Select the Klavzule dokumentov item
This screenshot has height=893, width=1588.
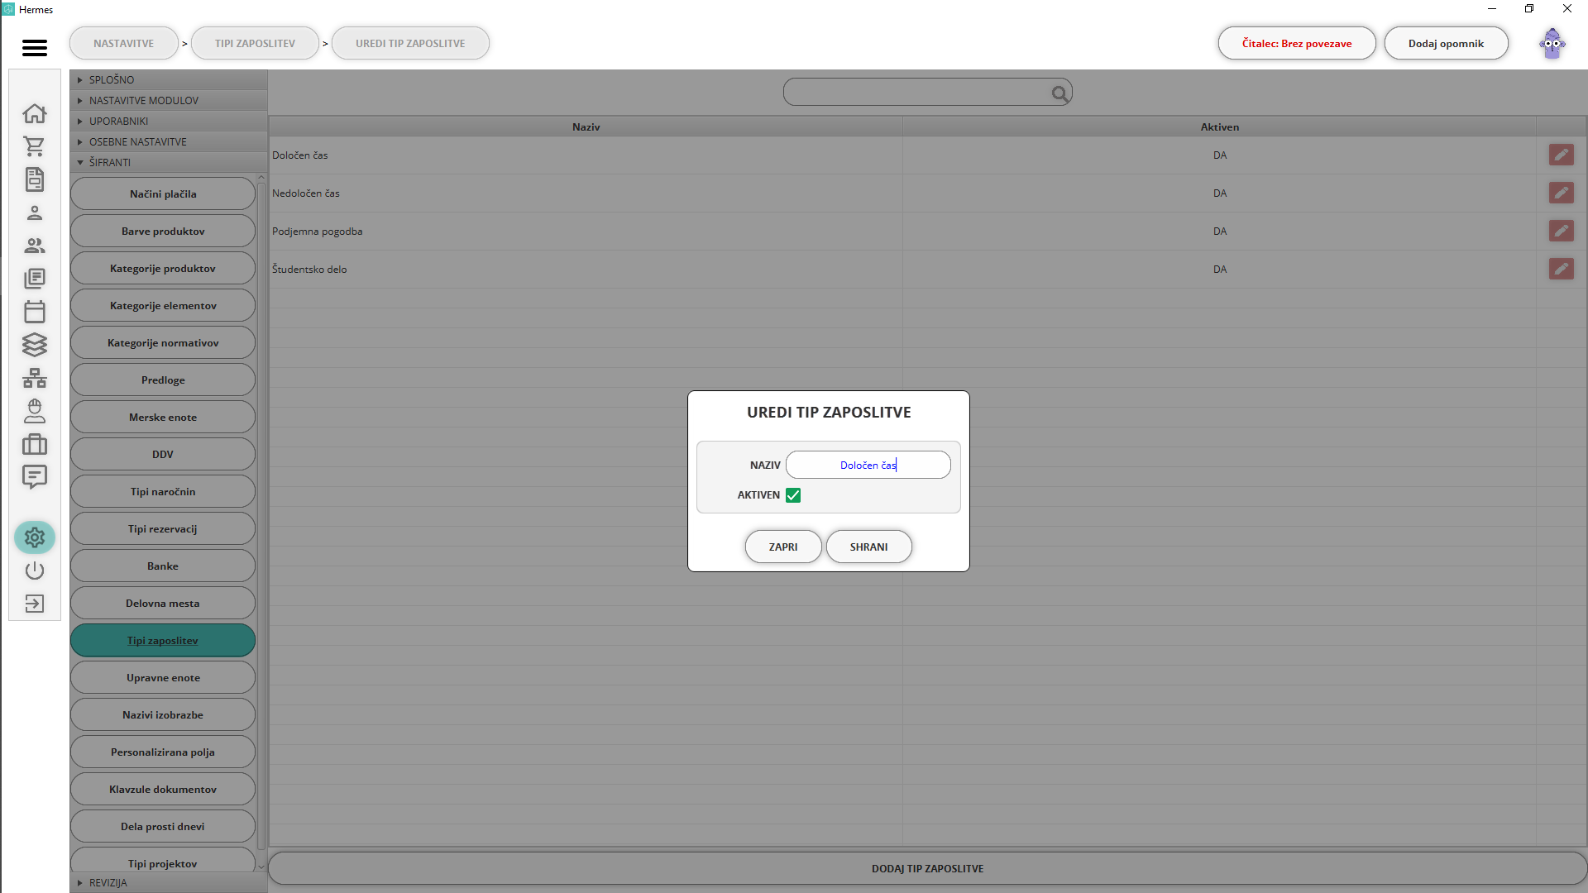163,789
